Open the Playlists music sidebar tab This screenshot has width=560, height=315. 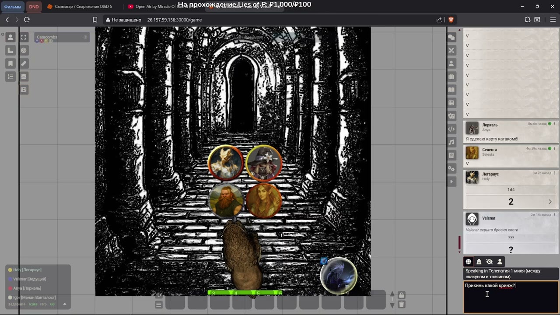click(x=451, y=142)
